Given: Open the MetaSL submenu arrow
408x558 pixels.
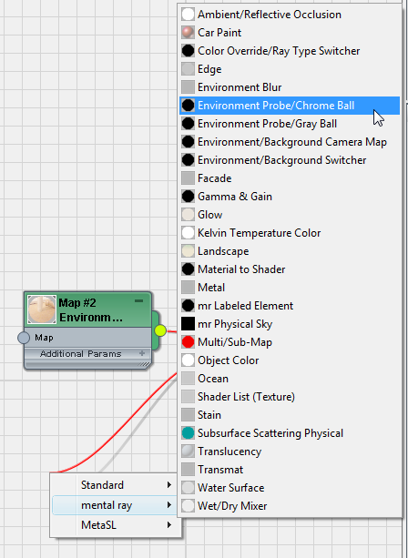Looking at the screenshot, I should pos(169,525).
